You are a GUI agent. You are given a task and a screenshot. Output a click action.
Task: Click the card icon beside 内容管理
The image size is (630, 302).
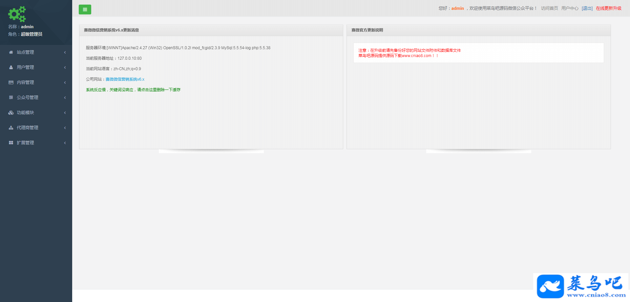[11, 82]
